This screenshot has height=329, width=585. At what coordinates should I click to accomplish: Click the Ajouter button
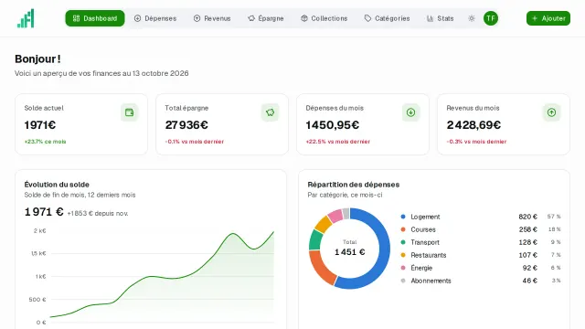(548, 18)
